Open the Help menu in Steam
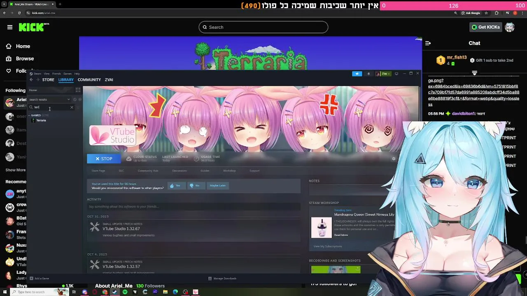 pos(77,74)
